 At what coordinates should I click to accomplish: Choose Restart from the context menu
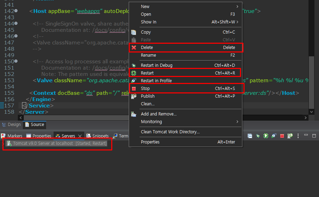tap(185, 73)
